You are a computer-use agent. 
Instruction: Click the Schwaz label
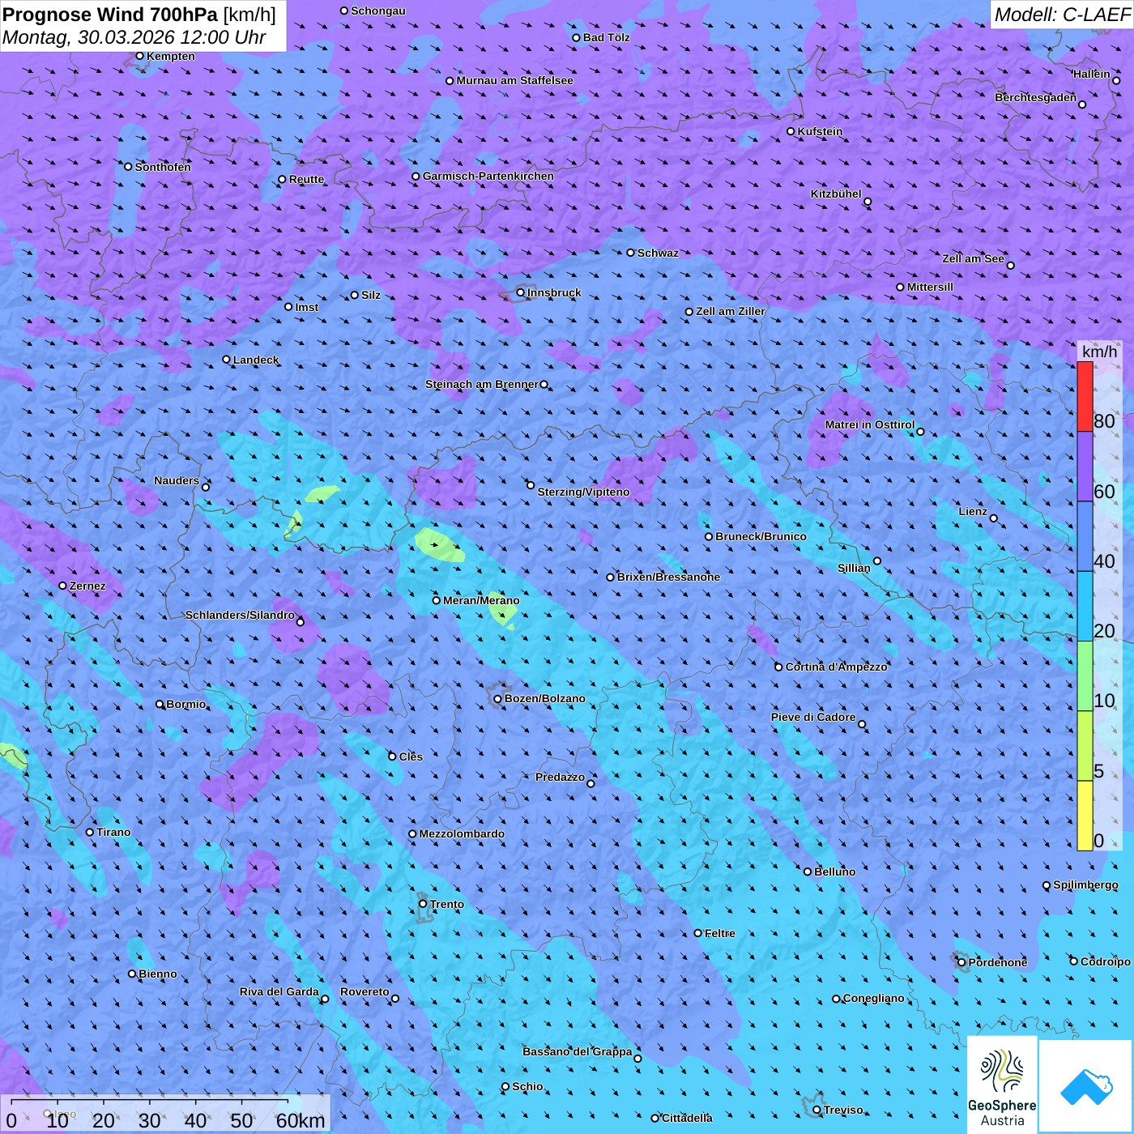coord(658,253)
